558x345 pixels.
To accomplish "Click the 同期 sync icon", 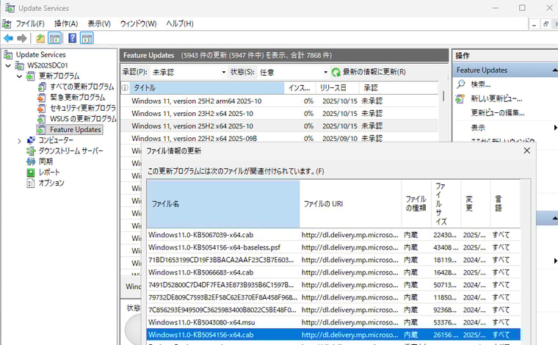I will [31, 161].
